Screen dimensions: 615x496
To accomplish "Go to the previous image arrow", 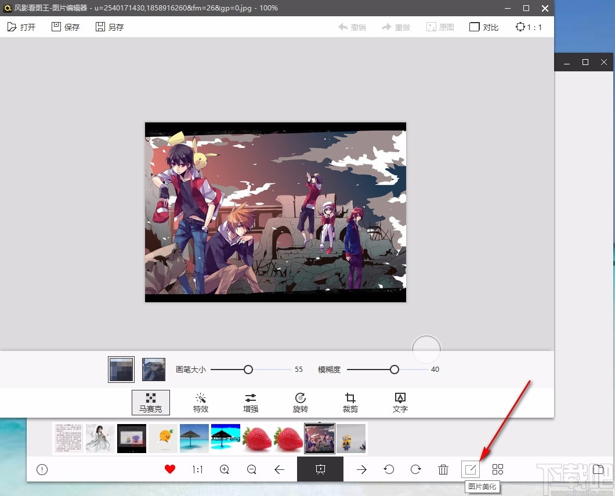I will [279, 469].
